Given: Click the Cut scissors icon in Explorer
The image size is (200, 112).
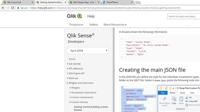Looking at the screenshot, I should click(x=187, y=98).
